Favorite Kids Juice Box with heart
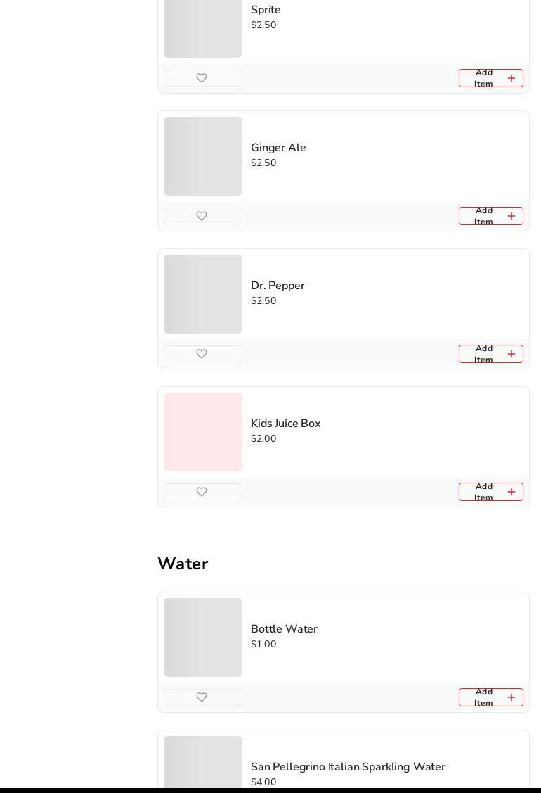Screen dimensions: 541x793 point(202,492)
